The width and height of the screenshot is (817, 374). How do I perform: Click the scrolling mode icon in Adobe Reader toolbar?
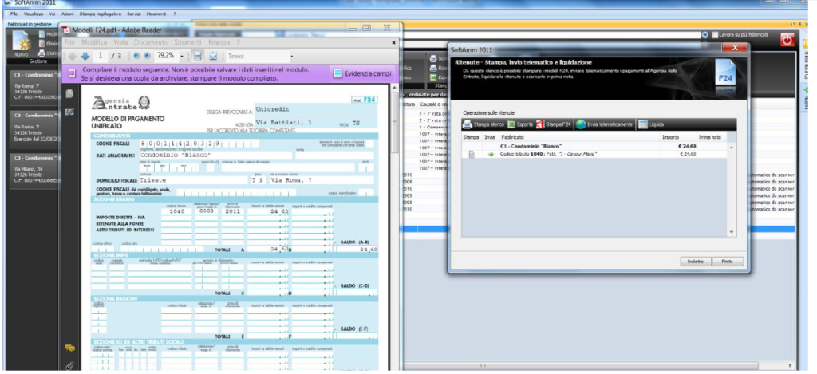pos(198,56)
